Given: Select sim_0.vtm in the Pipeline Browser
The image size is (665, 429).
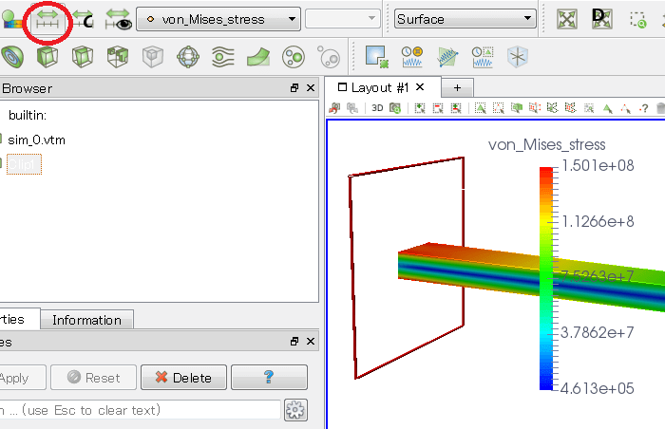Looking at the screenshot, I should pos(36,140).
